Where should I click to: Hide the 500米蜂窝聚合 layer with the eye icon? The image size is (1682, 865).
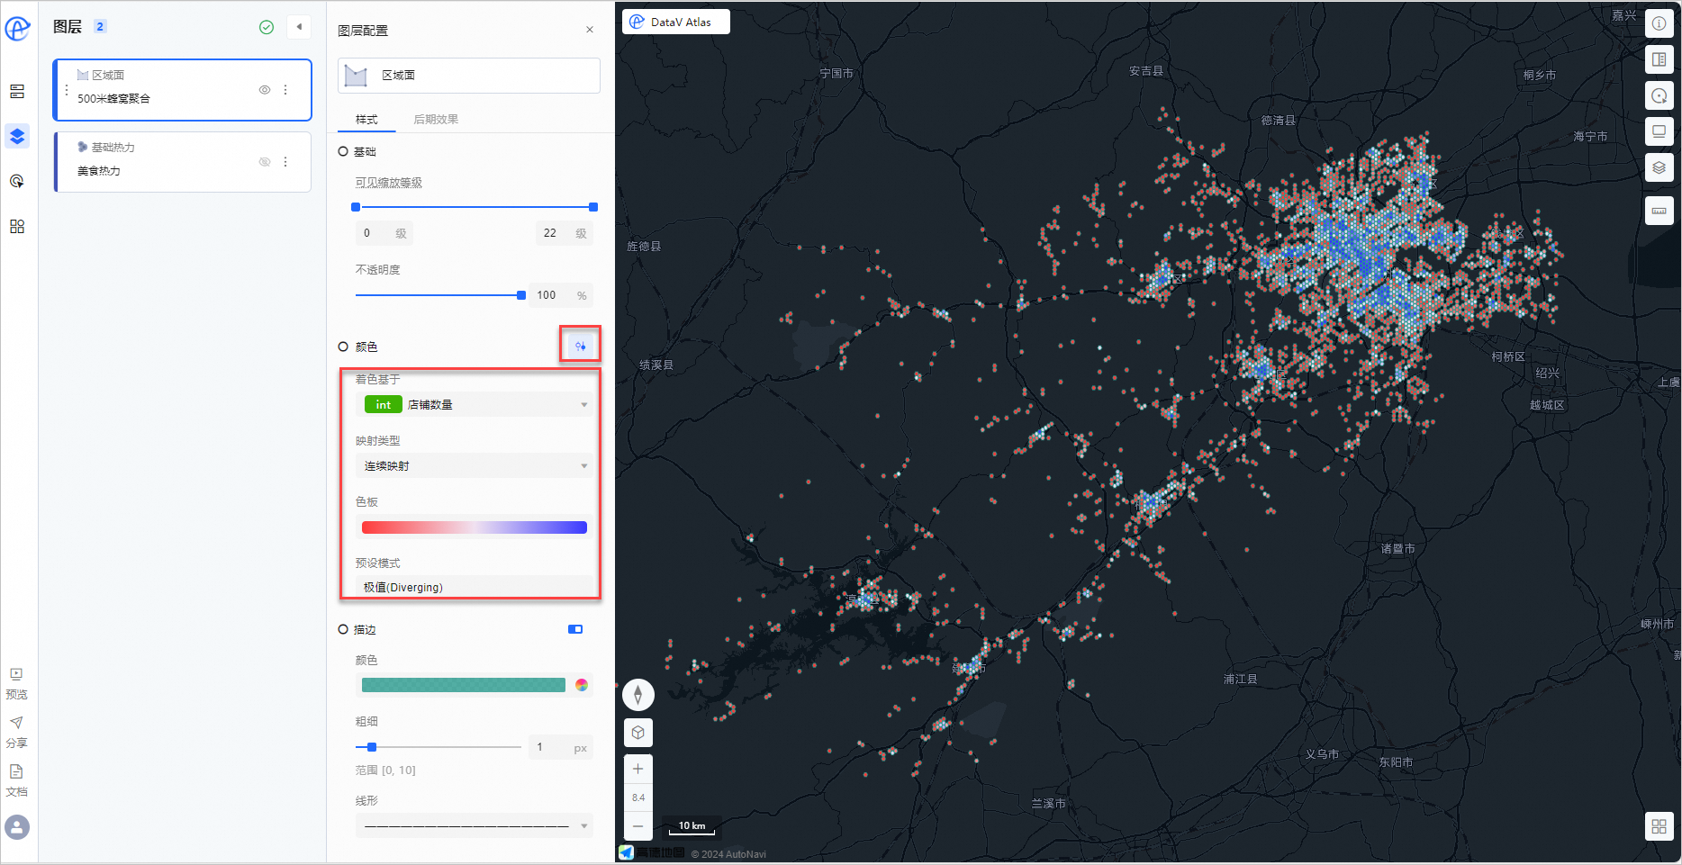(x=265, y=90)
